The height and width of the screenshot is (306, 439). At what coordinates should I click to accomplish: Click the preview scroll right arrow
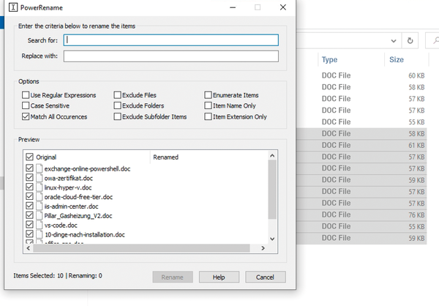pos(263,248)
